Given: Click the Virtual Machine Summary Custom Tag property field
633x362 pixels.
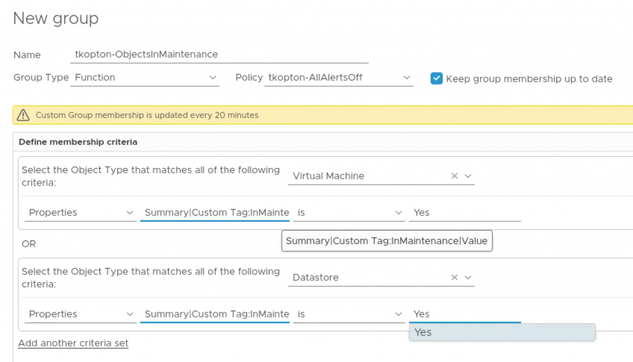Looking at the screenshot, I should pos(215,213).
